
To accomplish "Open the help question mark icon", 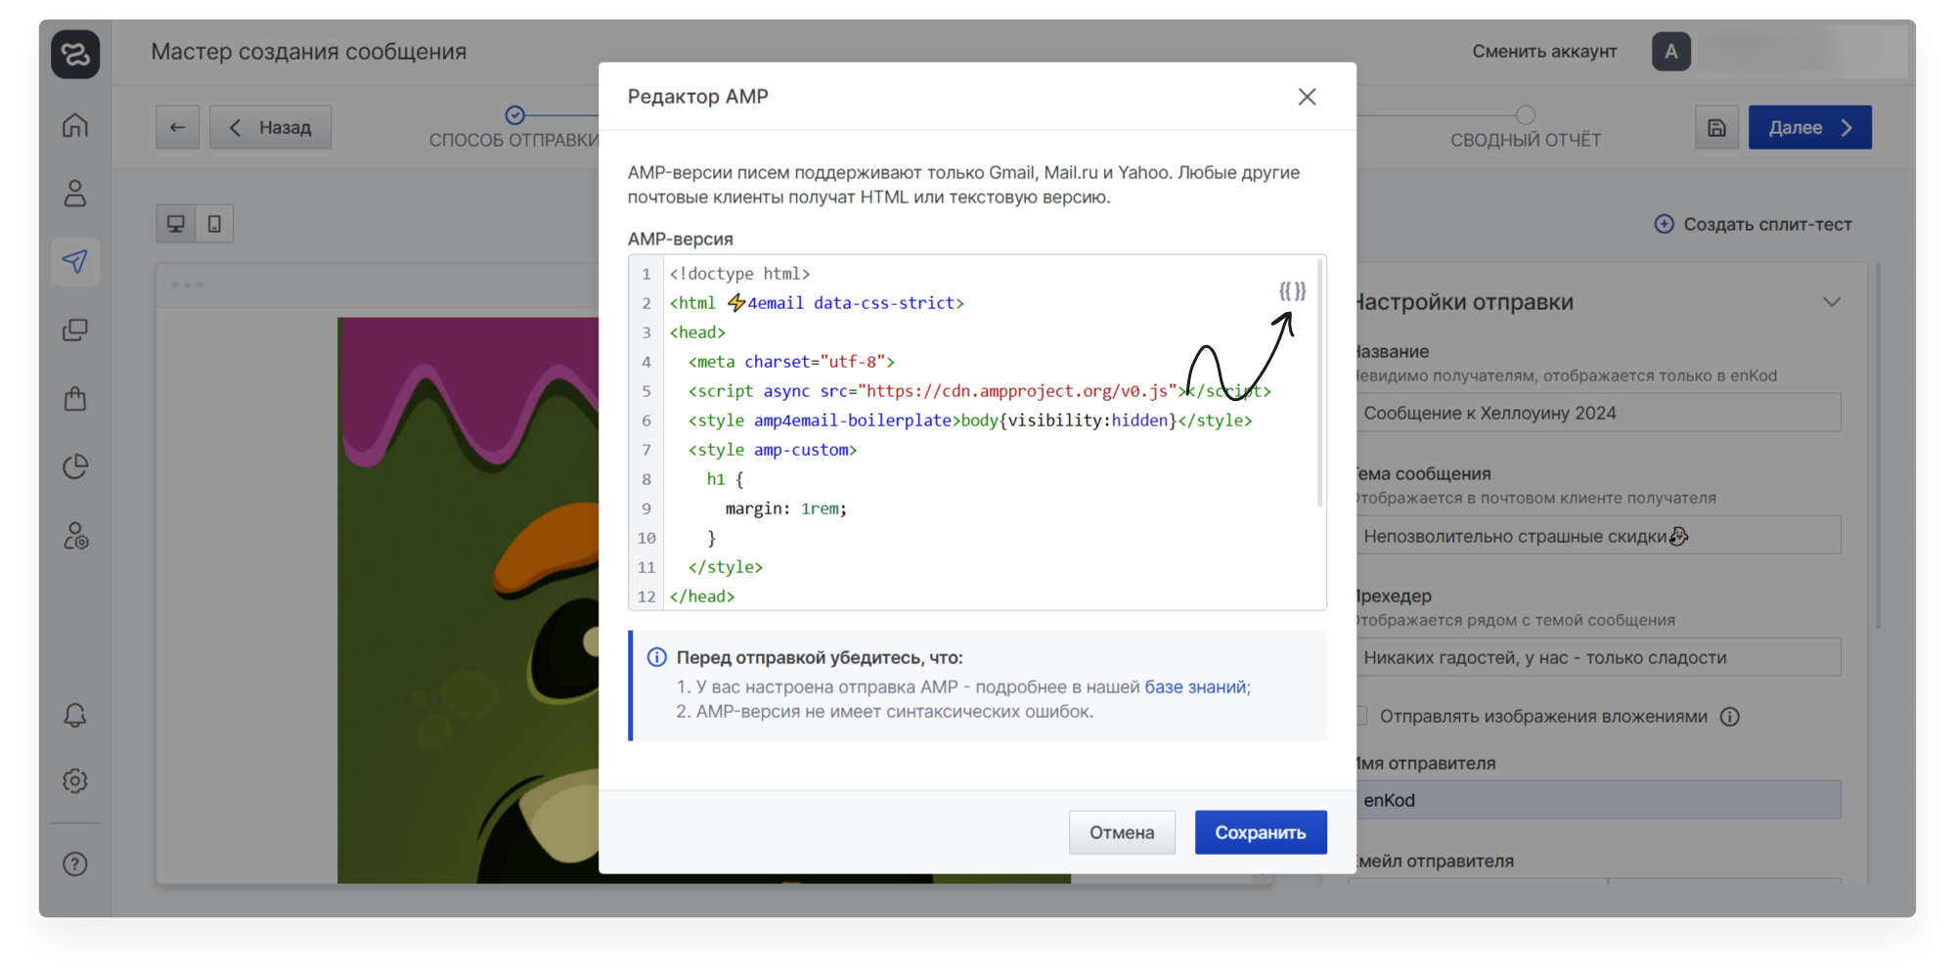I will coord(75,864).
